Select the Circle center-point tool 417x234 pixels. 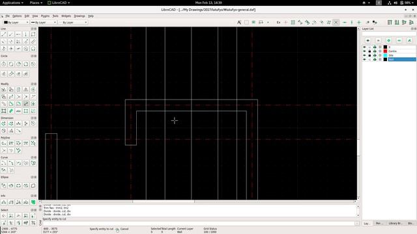pos(4,64)
